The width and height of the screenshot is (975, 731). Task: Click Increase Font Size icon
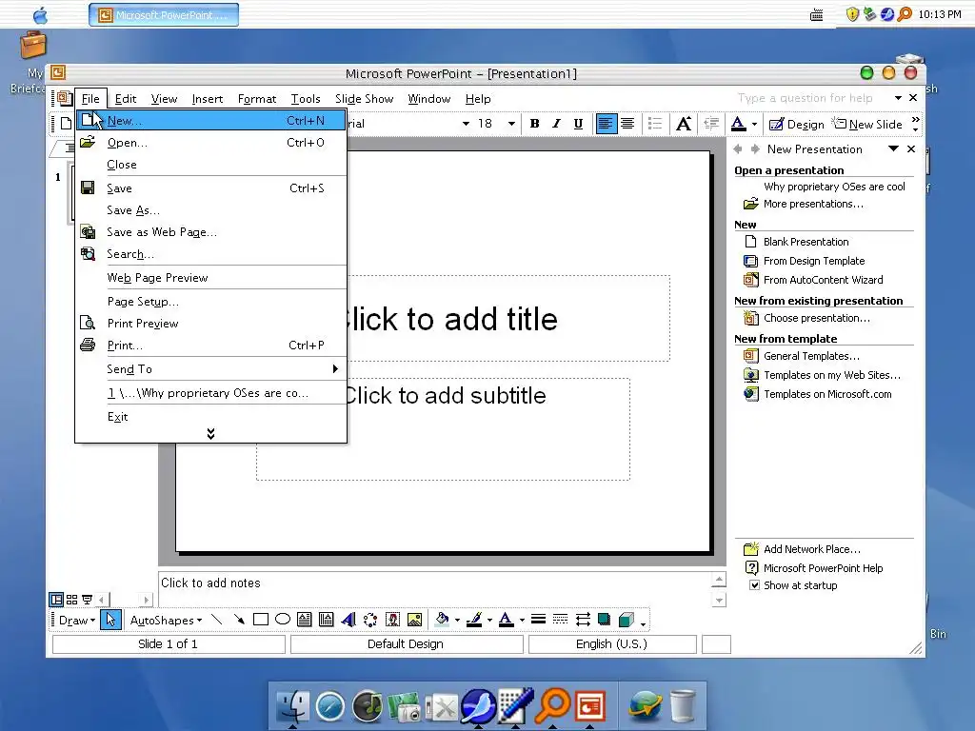[684, 124]
